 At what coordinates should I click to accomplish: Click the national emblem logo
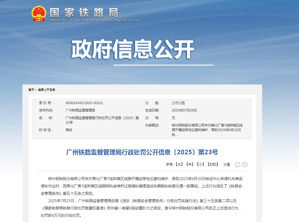39,14
